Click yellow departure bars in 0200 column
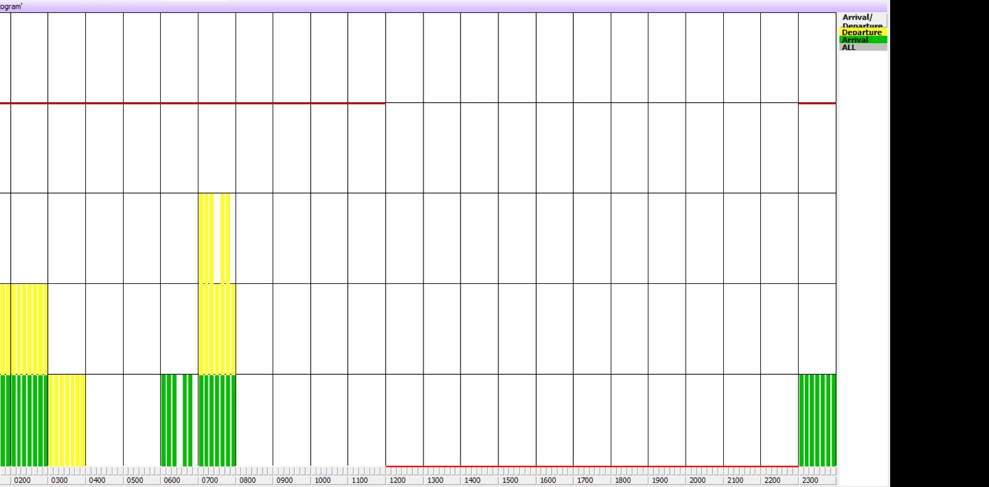The width and height of the screenshot is (989, 487). [29, 328]
